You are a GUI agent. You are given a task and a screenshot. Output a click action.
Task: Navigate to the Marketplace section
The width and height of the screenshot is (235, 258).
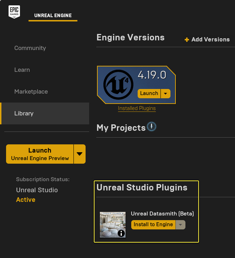click(31, 91)
